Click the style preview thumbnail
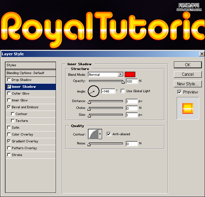205x197 pixels. (188, 108)
